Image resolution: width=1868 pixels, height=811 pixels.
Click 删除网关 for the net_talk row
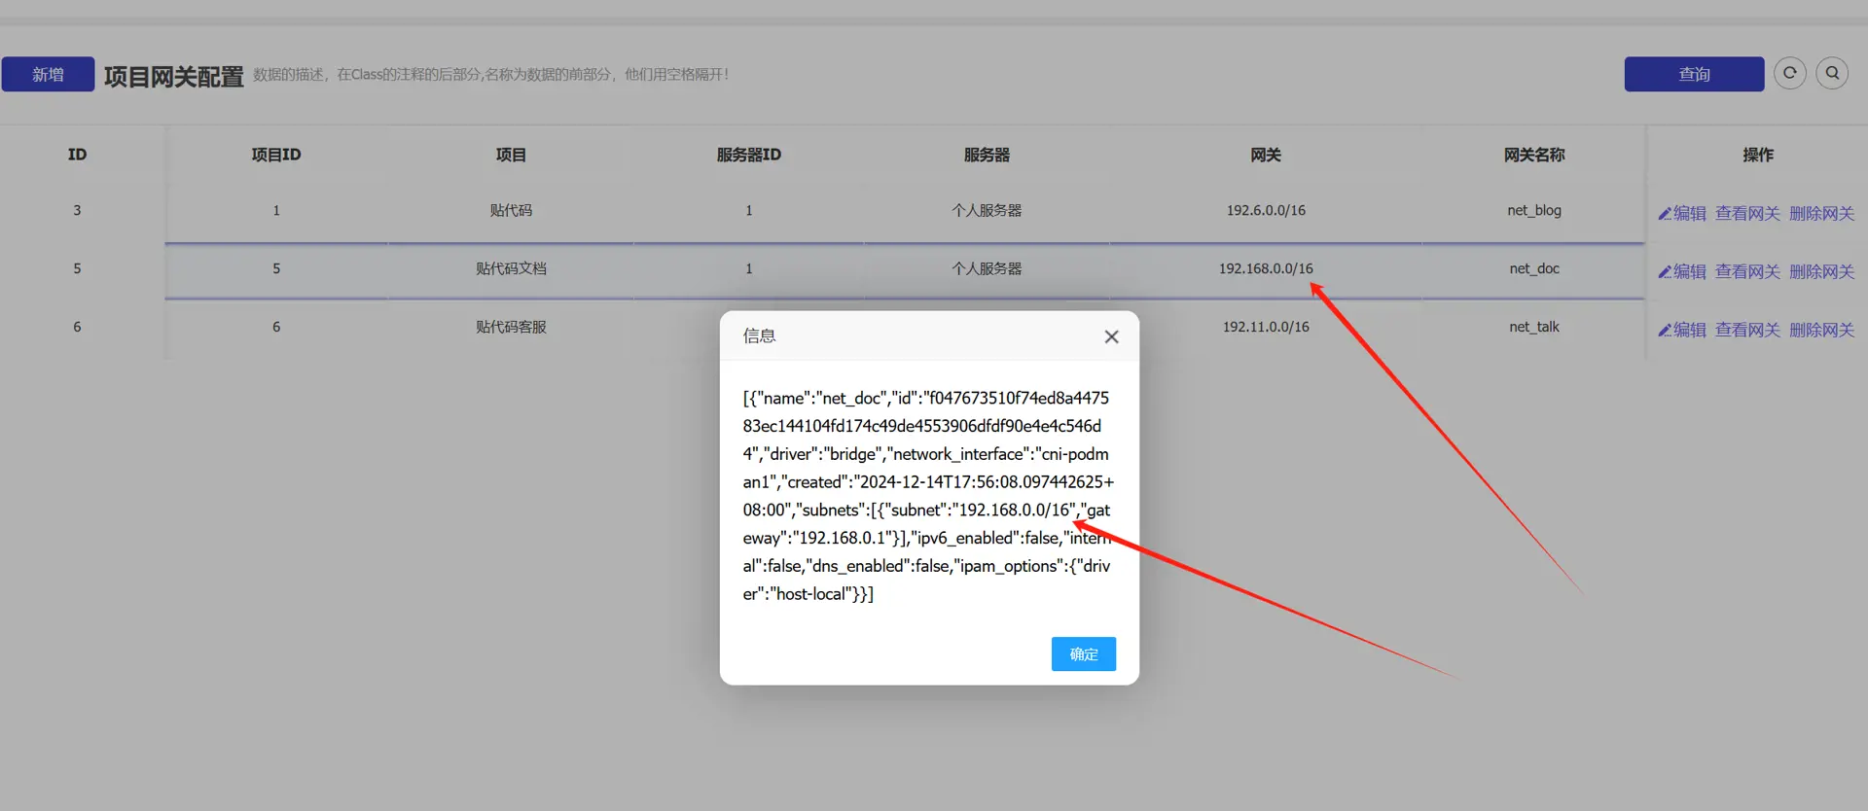[1821, 331]
